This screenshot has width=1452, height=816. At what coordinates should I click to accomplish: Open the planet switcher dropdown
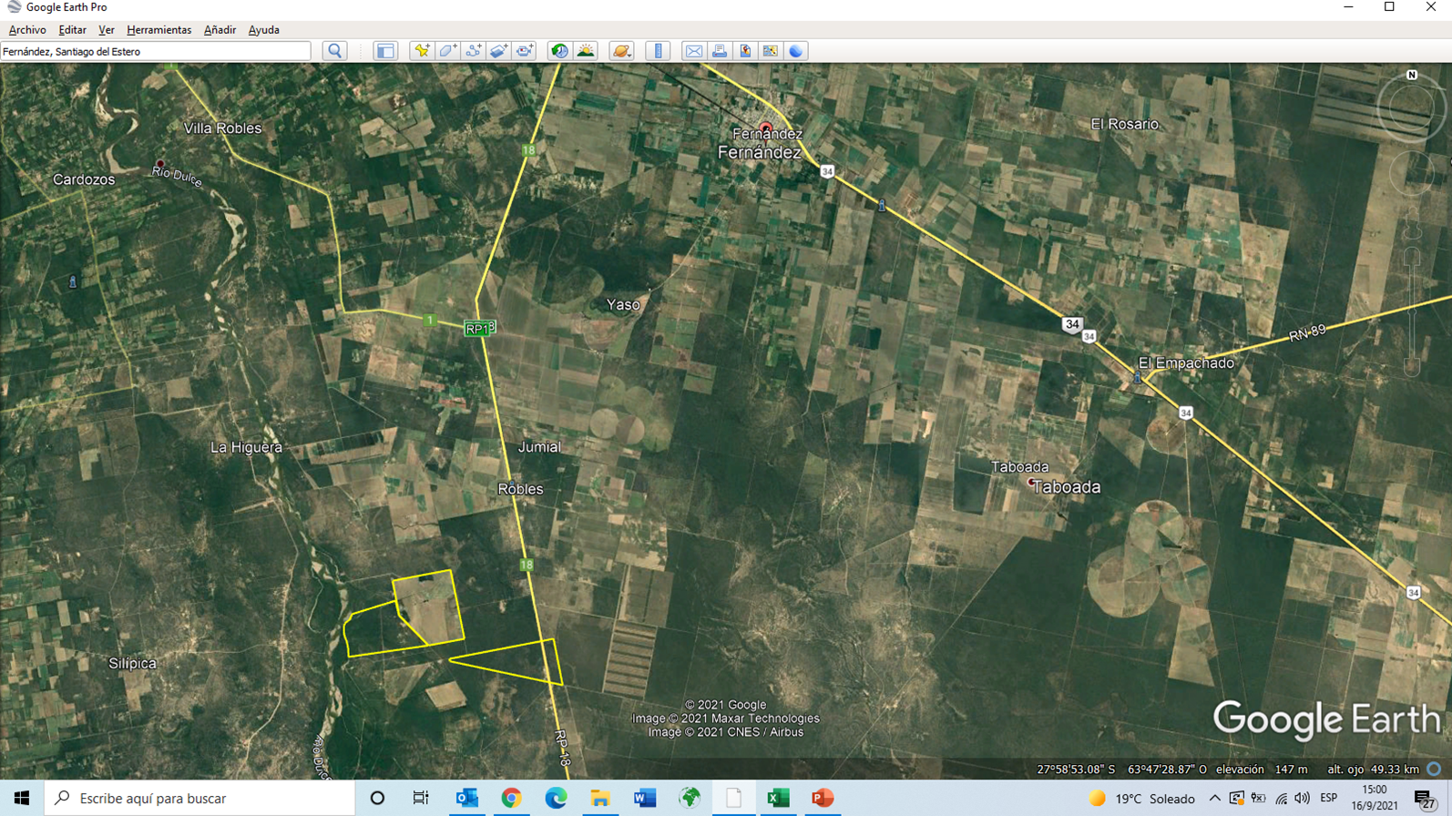click(x=621, y=51)
